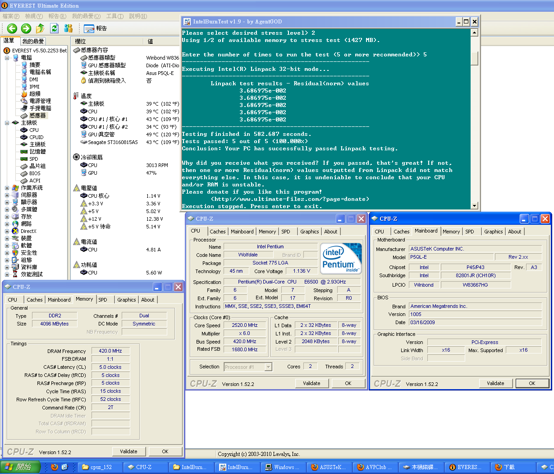The width and height of the screenshot is (554, 474).
Task: Open the cpuz_152 folder taskbar button
Action: [x=101, y=467]
